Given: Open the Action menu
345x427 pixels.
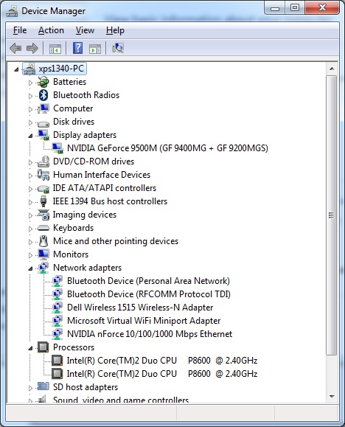Looking at the screenshot, I should (51, 30).
